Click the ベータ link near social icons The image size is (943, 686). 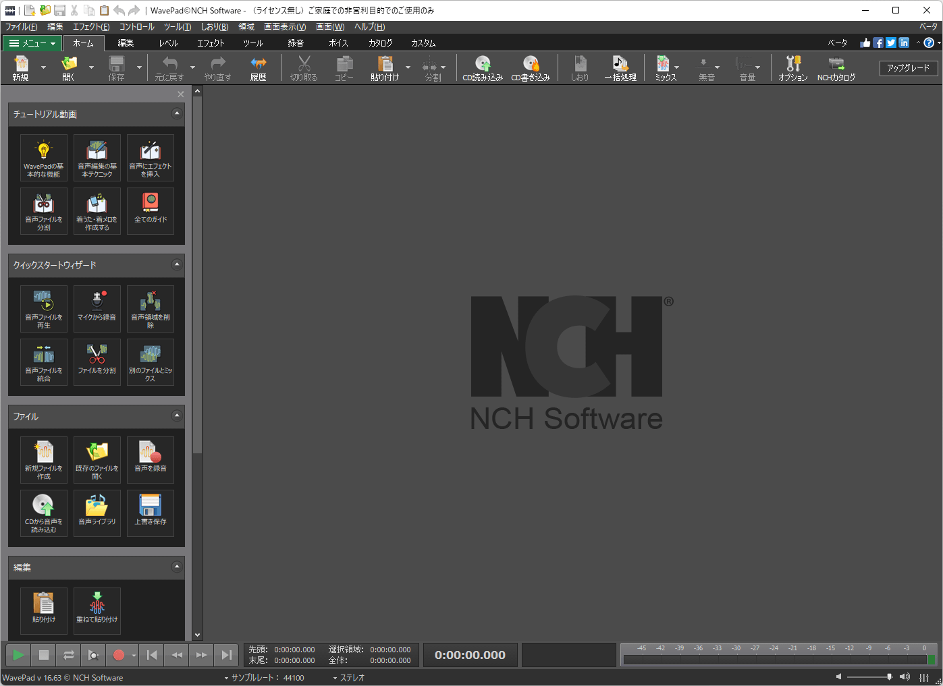[x=838, y=43]
